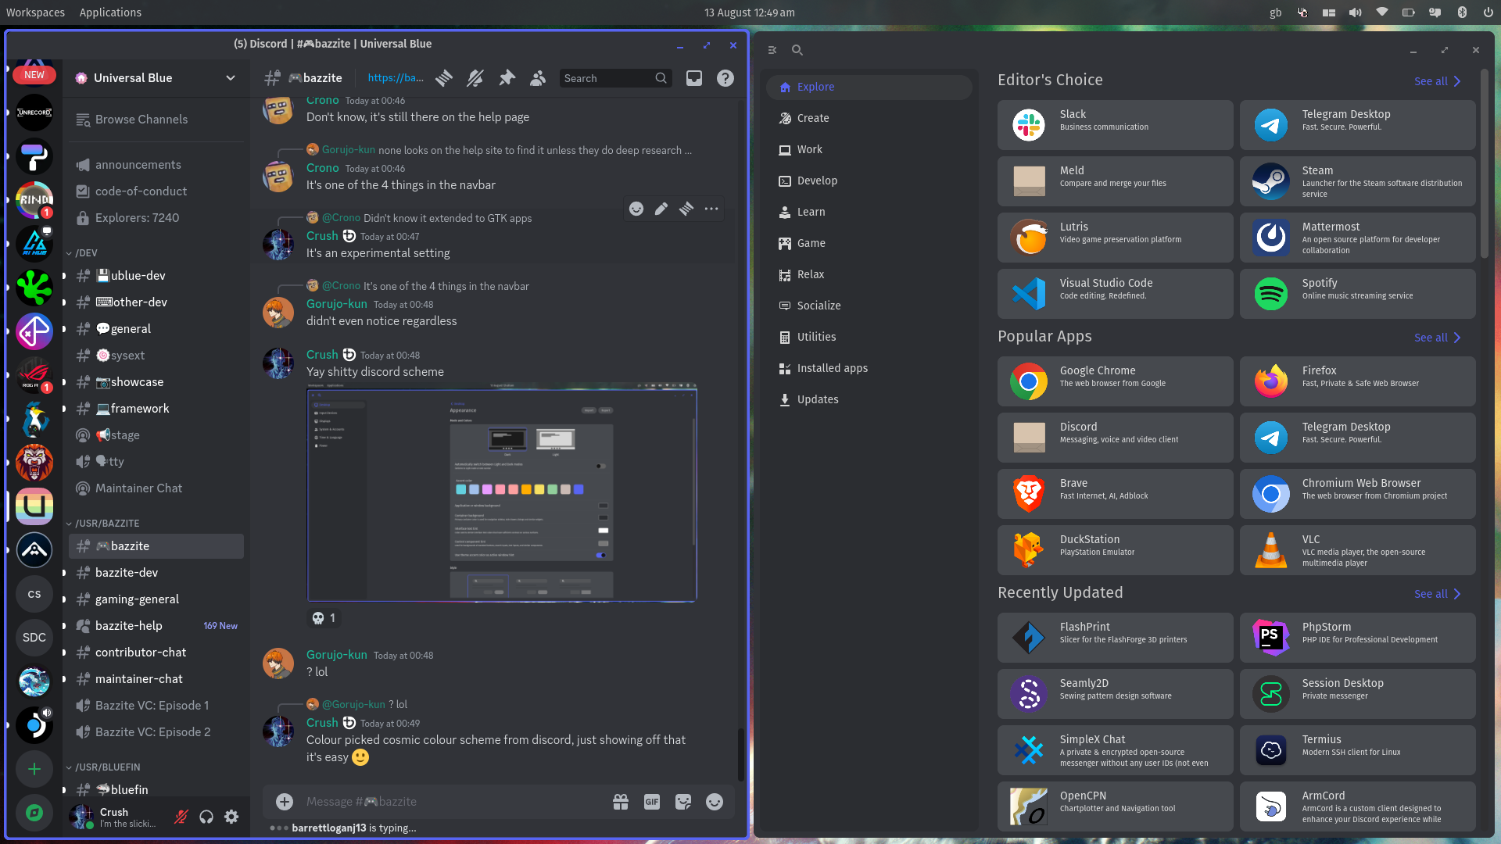Collapse the /DEV channel category
The image size is (1501, 844).
(86, 252)
